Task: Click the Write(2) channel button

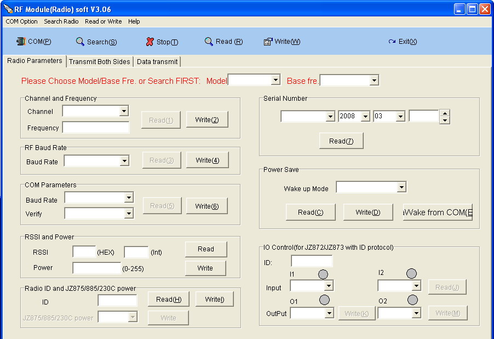Action: [207, 120]
